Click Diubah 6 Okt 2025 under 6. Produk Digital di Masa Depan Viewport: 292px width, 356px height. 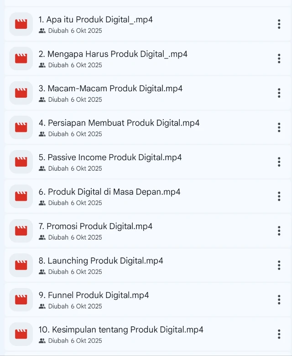pyautogui.click(x=75, y=203)
